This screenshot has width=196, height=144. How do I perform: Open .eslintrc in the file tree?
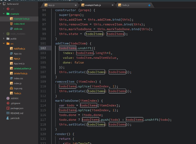(14, 98)
